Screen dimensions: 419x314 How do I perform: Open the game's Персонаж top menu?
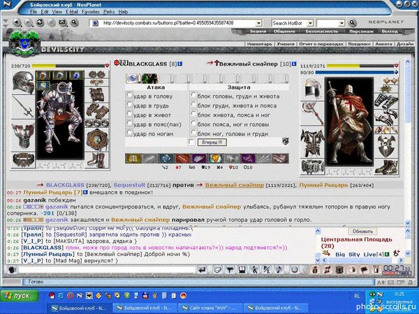(x=361, y=31)
